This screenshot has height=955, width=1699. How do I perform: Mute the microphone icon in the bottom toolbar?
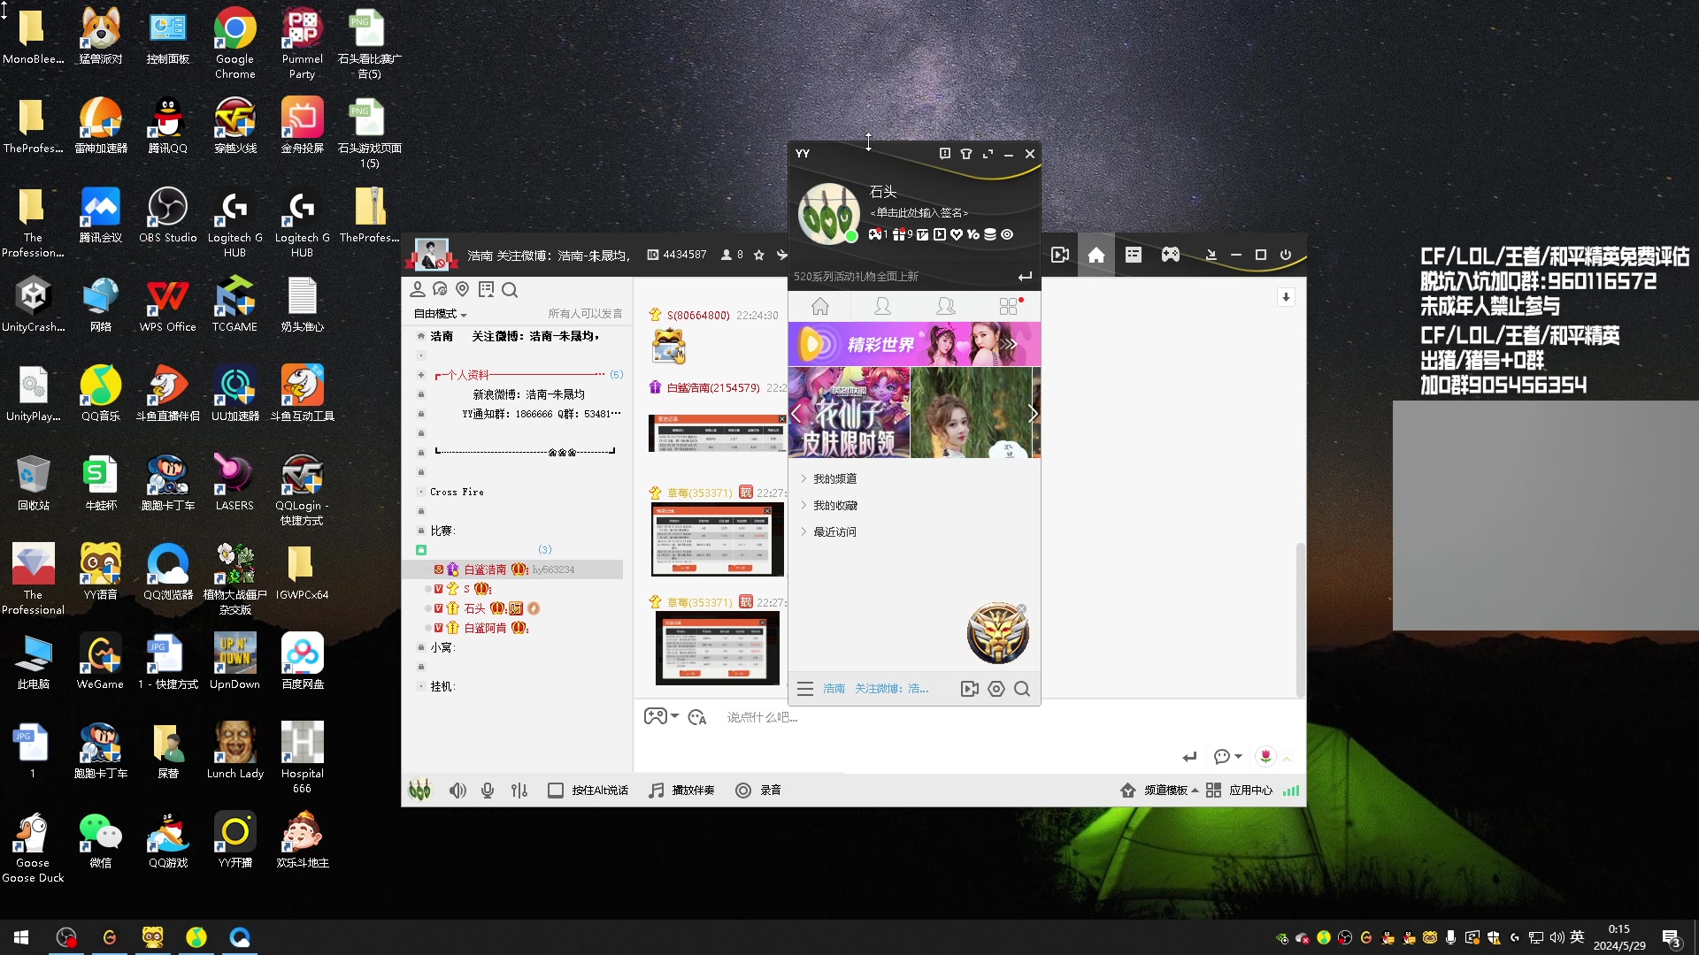point(488,791)
